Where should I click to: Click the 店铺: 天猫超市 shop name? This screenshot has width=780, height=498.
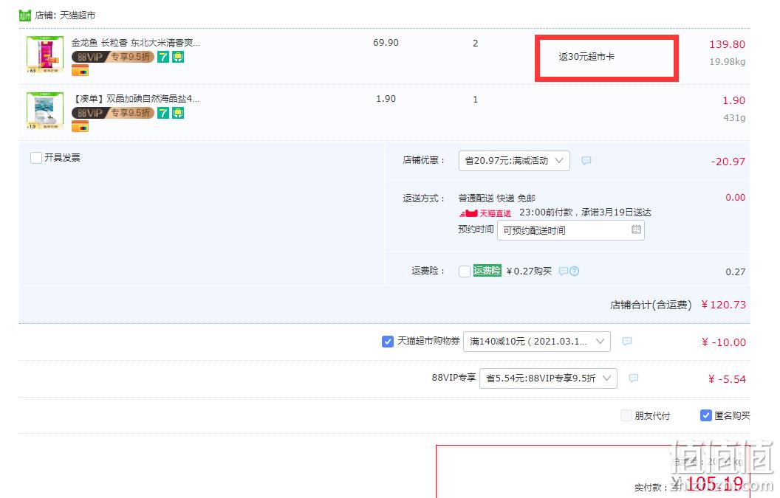(65, 15)
